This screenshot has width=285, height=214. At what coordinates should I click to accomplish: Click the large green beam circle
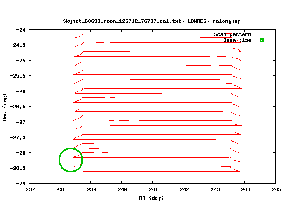pos(71,160)
